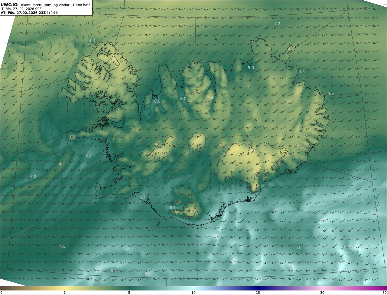Click the map title "Úrkomumætti (mm) og vindur i 100m hæð"

tap(55, 5)
